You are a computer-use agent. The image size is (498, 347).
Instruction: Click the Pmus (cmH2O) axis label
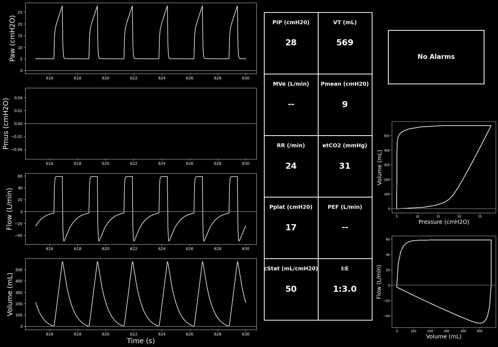[6, 124]
